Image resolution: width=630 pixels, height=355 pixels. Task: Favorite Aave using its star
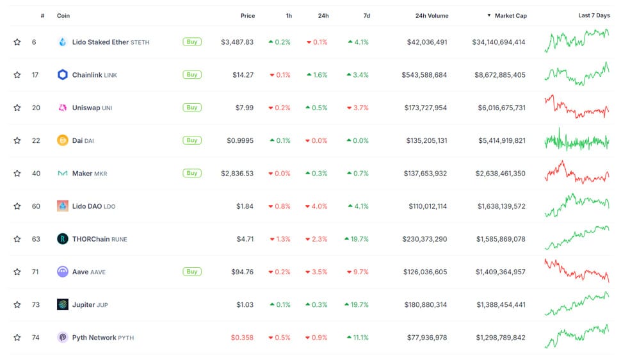pos(17,272)
